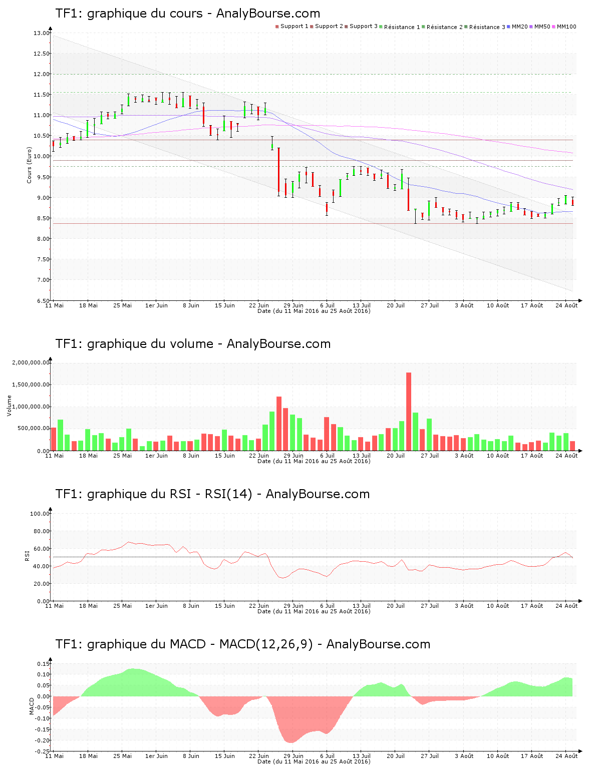Click the Résistance 1 legend color square
This screenshot has width=601, height=776.
381,27
